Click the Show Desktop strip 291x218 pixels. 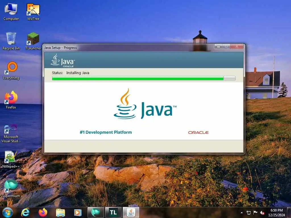[289, 212]
